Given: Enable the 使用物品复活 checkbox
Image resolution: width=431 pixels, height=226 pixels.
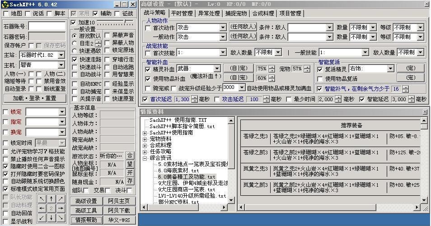Looking at the screenshot, I should (x=320, y=79).
